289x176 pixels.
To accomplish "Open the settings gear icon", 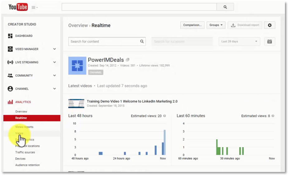I will point(270,25).
